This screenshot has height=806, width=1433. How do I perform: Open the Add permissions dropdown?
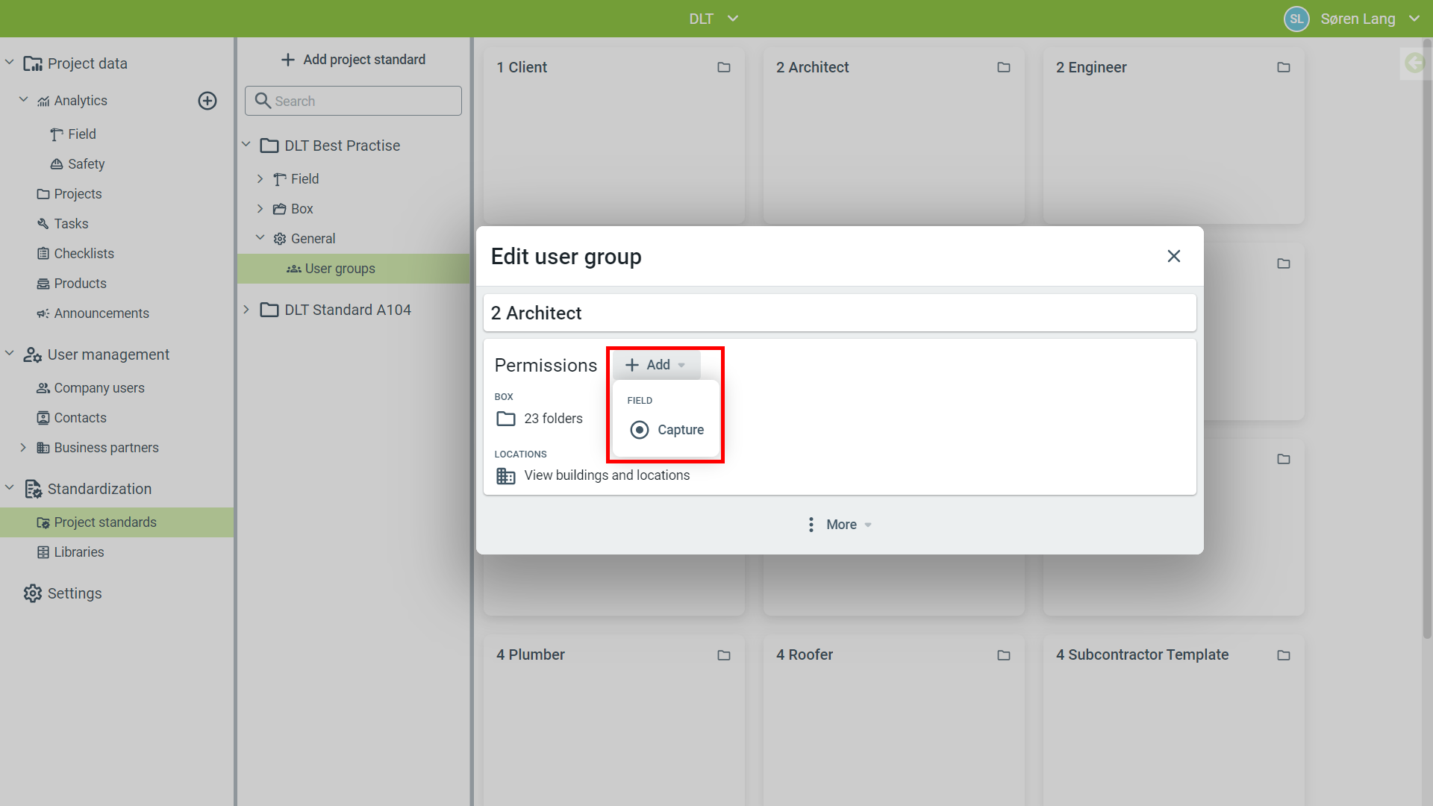coord(655,365)
